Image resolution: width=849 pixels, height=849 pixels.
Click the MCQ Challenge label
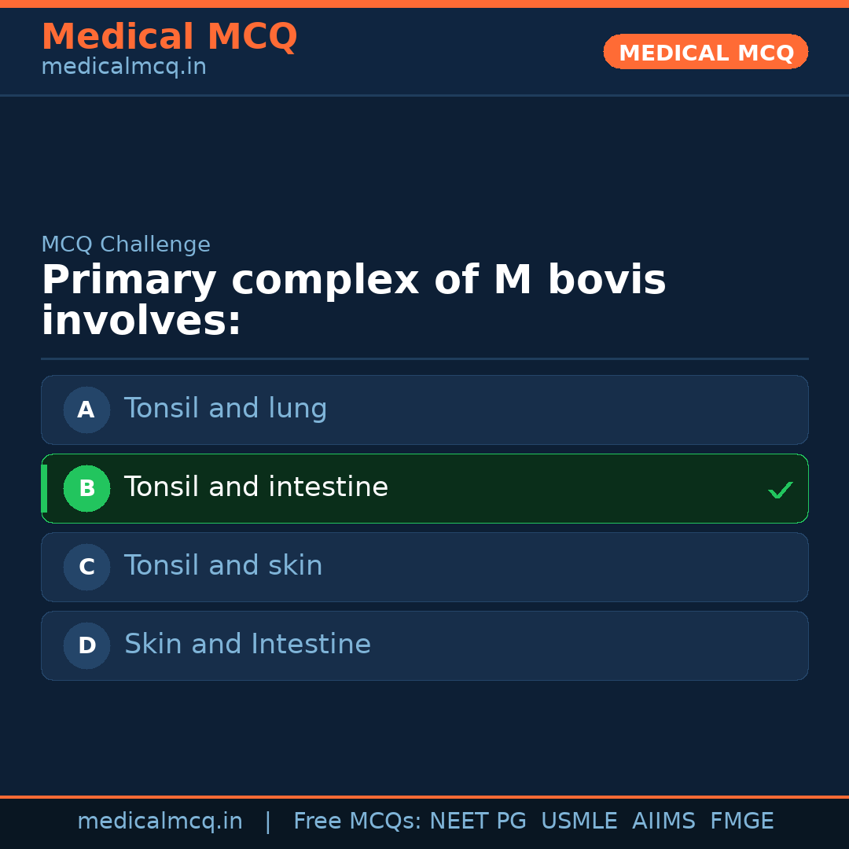pyautogui.click(x=126, y=244)
